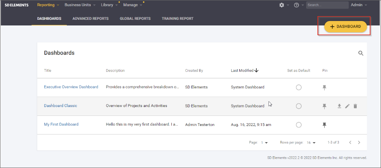
Task: Delete Dashboard Classic using trash icon
Action: 355,106
